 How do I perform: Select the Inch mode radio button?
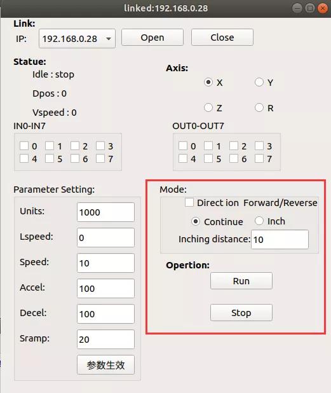coord(259,221)
